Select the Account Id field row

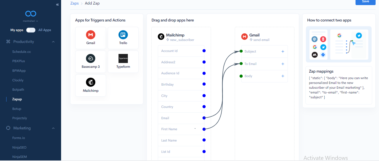point(181,51)
